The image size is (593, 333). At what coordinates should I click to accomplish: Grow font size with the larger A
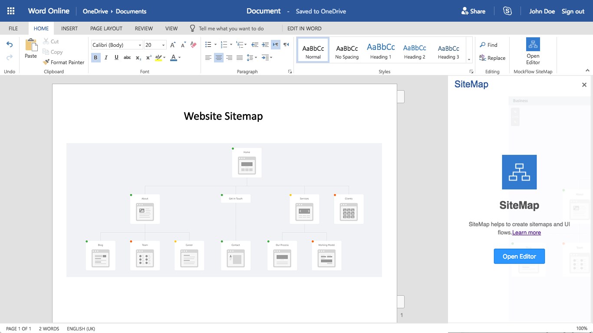click(x=173, y=45)
